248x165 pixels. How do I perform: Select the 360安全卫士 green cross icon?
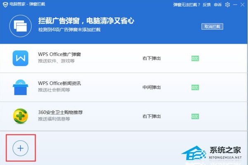click(x=20, y=116)
